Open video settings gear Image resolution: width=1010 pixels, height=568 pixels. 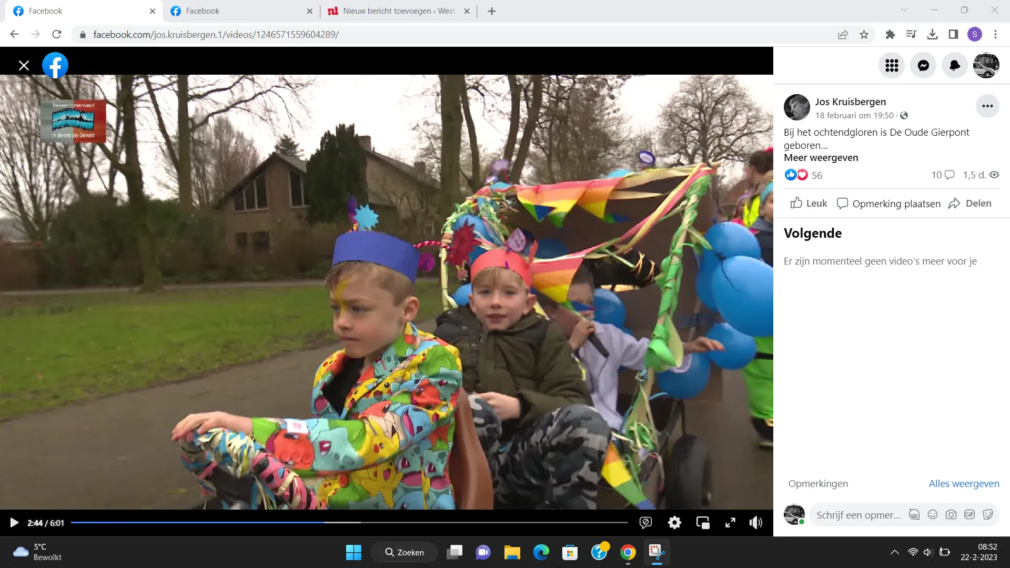point(674,522)
